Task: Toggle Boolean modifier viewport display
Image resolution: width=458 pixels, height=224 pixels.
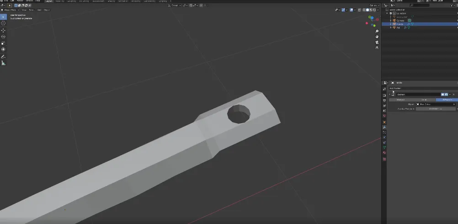Action: [442, 94]
